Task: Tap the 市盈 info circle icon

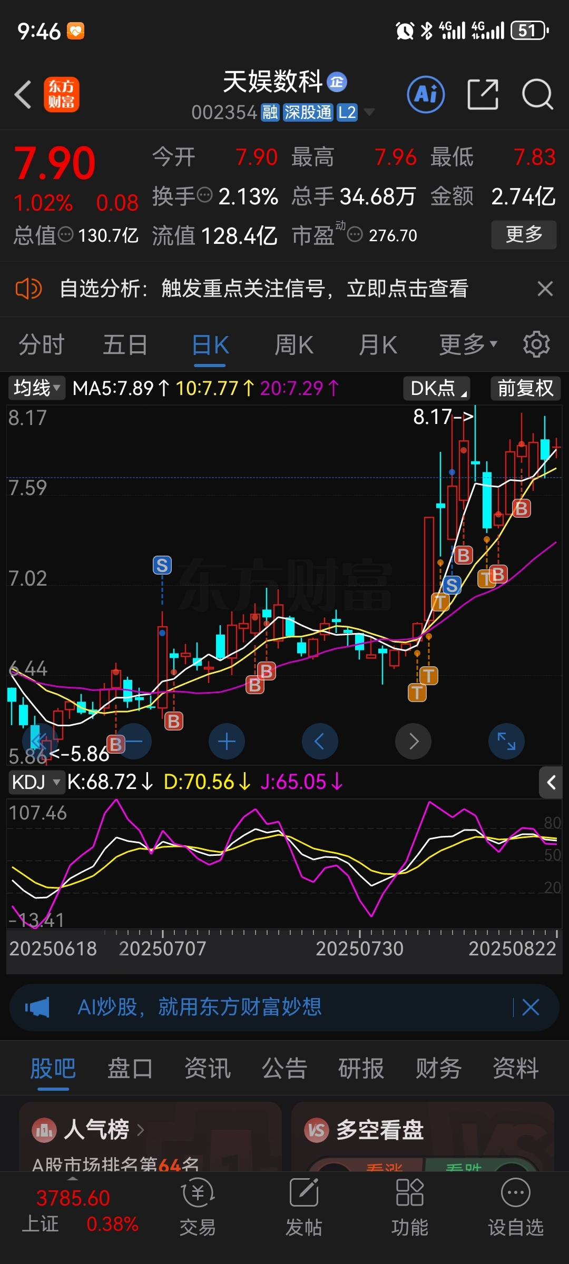Action: 355,234
